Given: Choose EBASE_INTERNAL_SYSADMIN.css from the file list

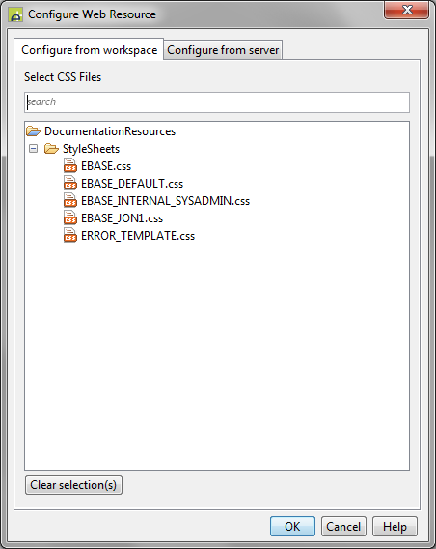Looking at the screenshot, I should point(165,201).
